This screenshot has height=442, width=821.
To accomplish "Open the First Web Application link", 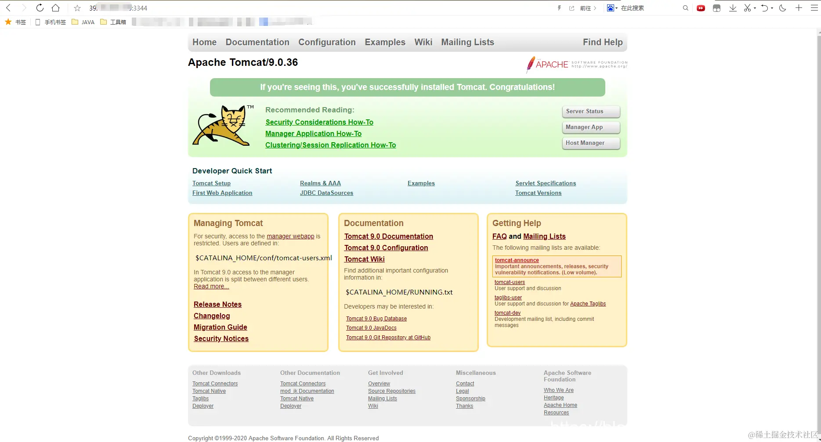I will (x=222, y=193).
